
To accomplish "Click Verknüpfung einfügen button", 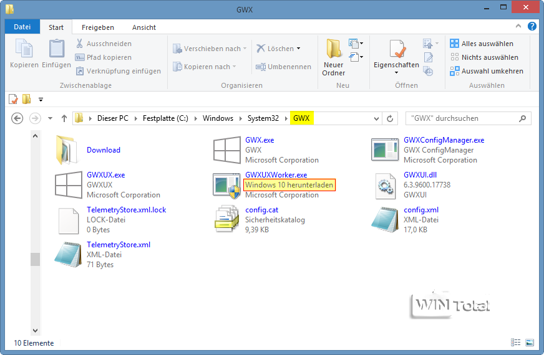I will click(119, 71).
